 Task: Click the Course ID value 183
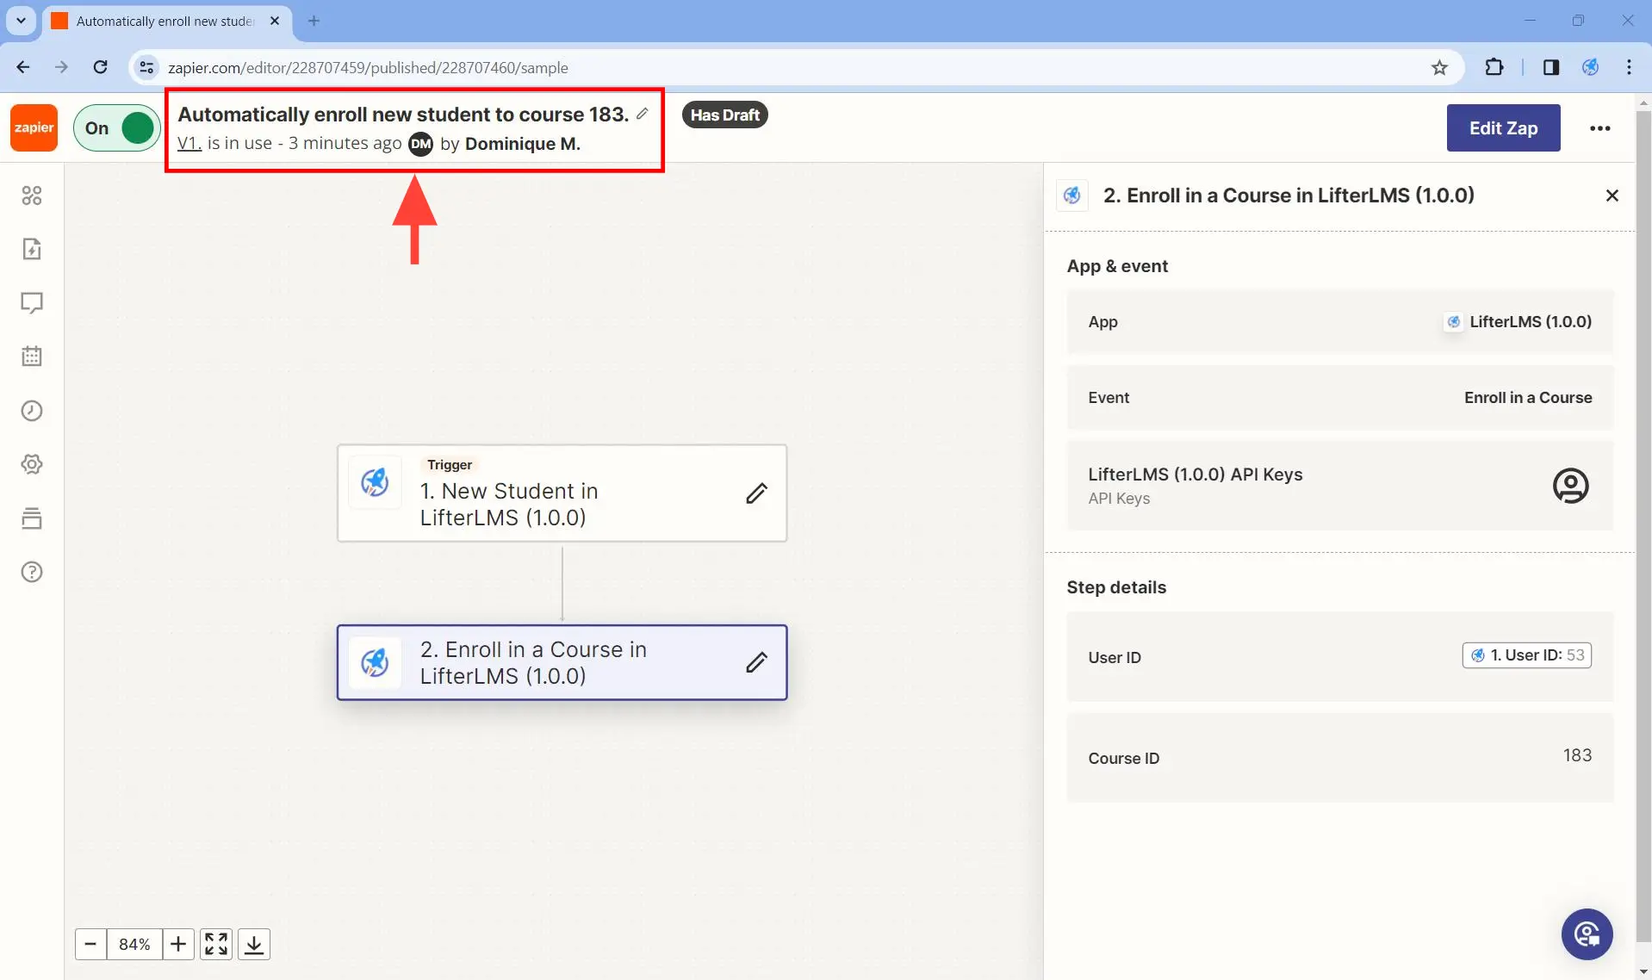(1577, 755)
